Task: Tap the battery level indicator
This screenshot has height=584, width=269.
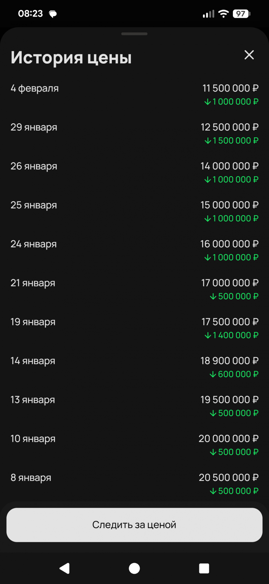Action: (241, 14)
